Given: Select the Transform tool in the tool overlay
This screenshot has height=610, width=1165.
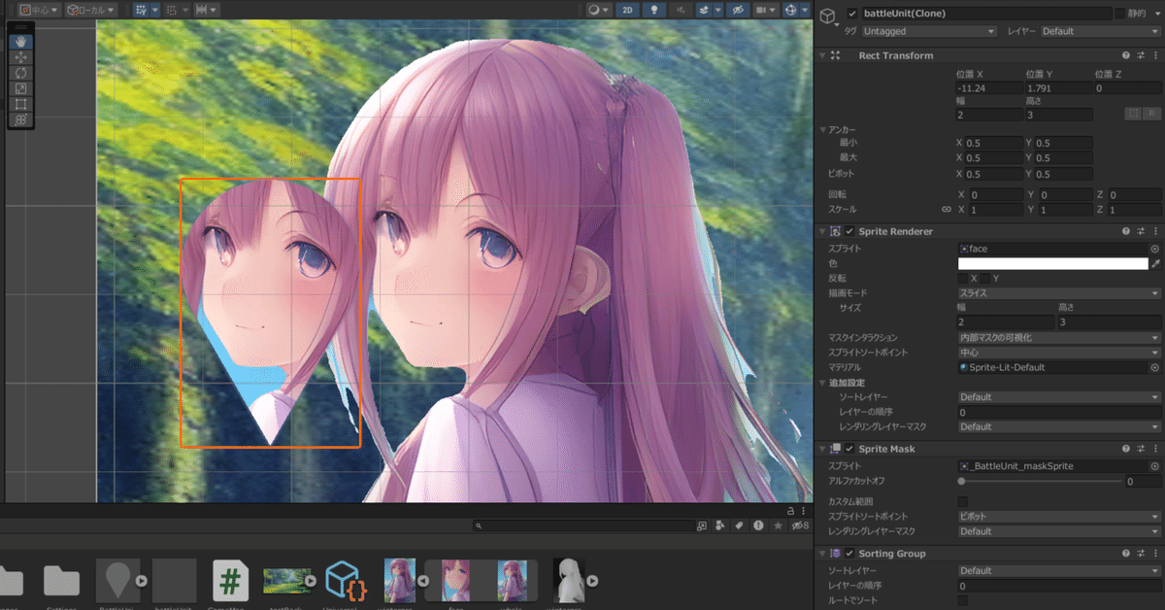Looking at the screenshot, I should [x=20, y=119].
